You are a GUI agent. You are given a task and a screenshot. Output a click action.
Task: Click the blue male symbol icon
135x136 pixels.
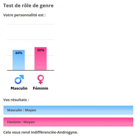pyautogui.click(x=19, y=79)
